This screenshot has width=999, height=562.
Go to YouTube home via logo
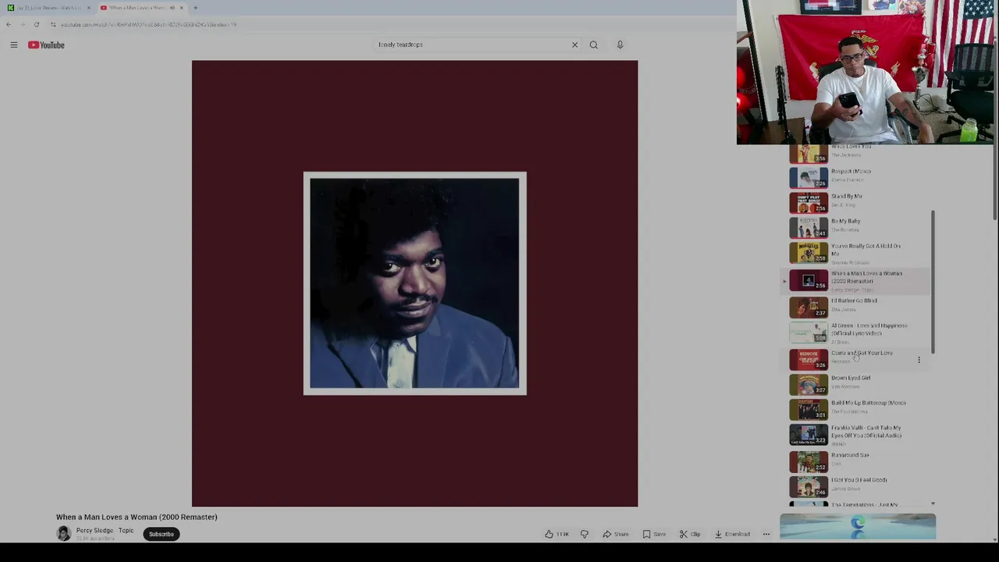46,45
